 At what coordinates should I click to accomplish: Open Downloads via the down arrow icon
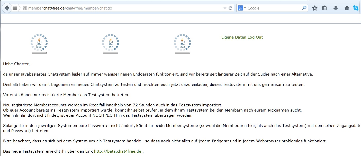click(x=336, y=8)
